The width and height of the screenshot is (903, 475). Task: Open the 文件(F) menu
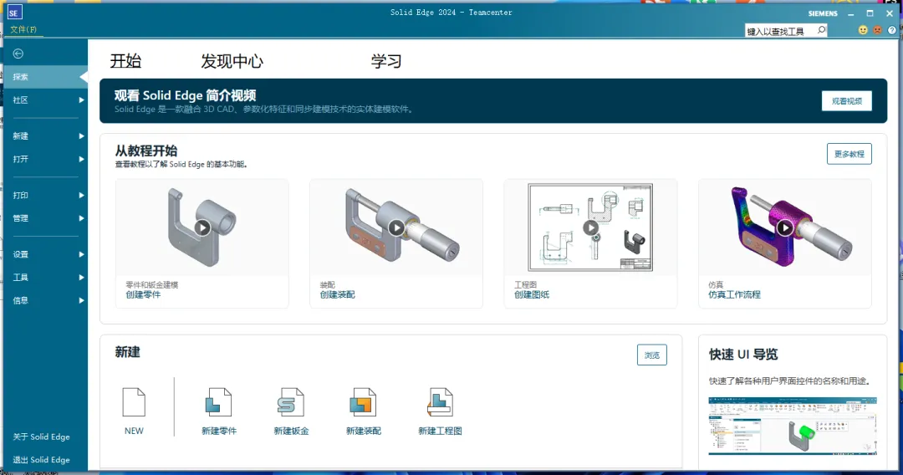(x=23, y=29)
